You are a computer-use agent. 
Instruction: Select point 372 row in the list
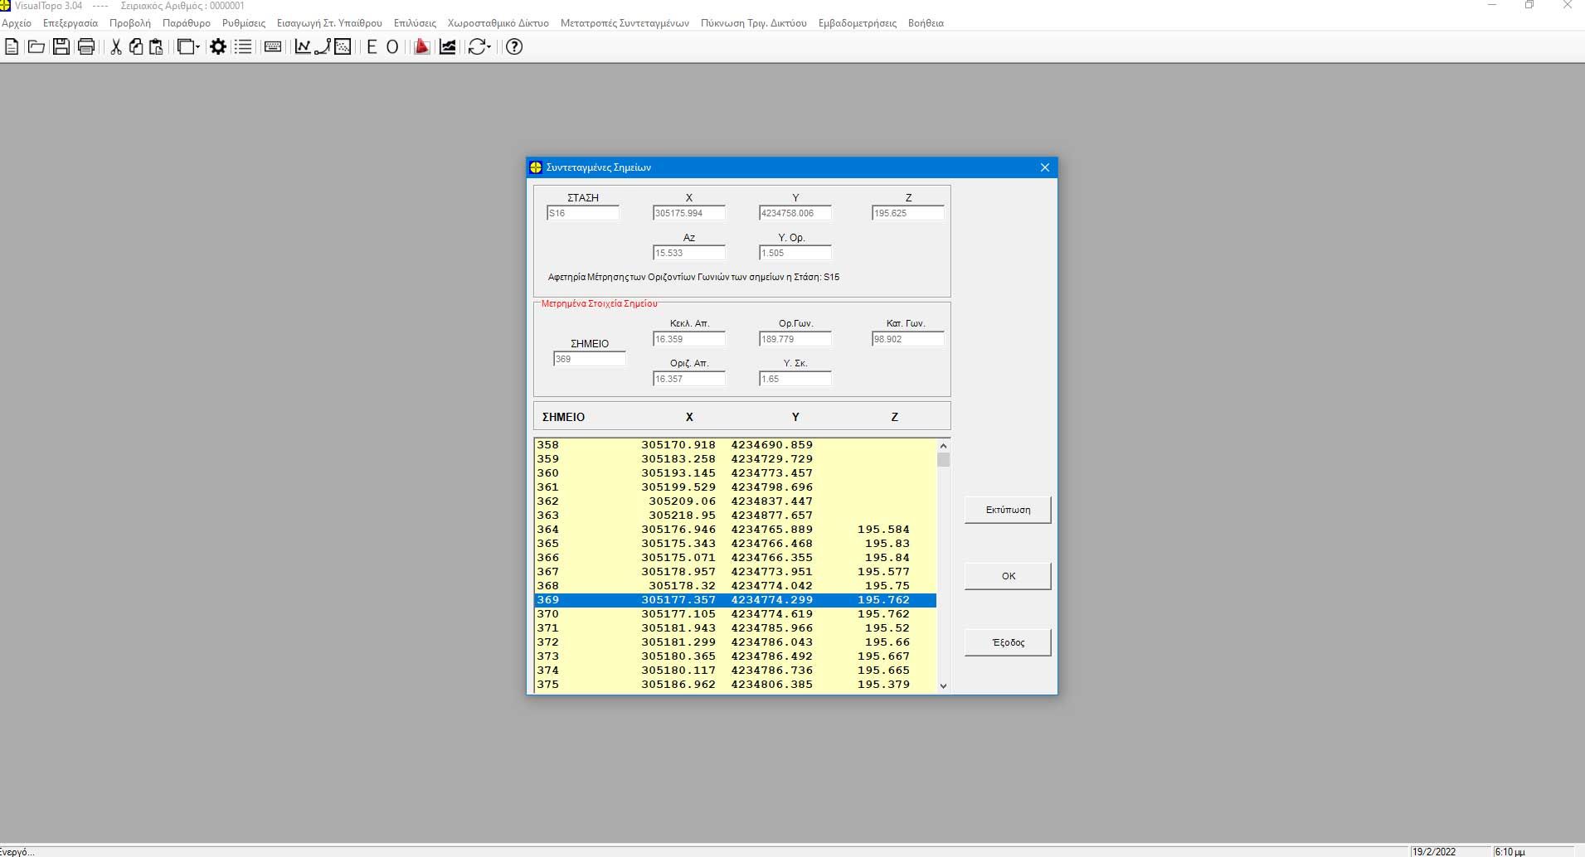735,642
